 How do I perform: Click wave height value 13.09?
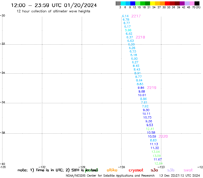click(x=157, y=156)
